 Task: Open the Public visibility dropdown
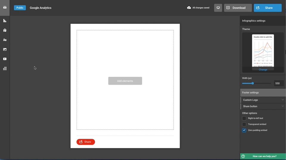(20, 8)
